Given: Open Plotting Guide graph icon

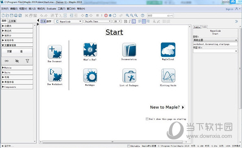Looking at the screenshot, I should pyautogui.click(x=168, y=76).
